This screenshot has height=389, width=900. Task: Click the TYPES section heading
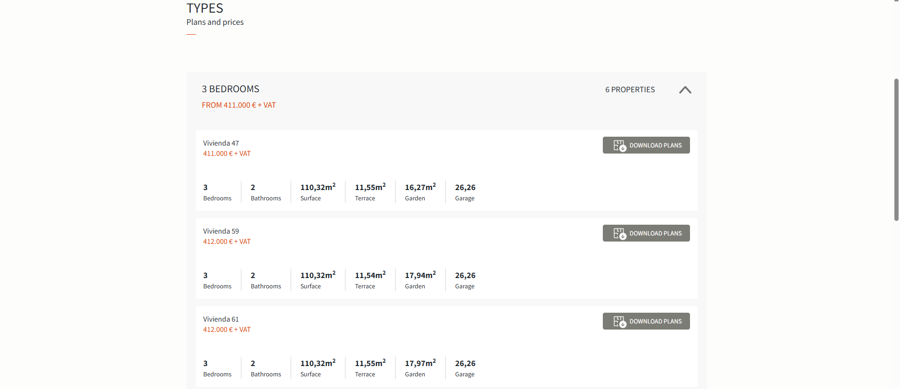tap(205, 8)
